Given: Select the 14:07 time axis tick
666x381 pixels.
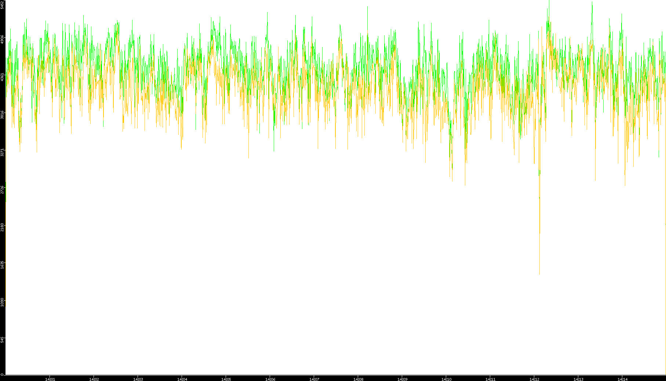Looking at the screenshot, I should click(314, 379).
